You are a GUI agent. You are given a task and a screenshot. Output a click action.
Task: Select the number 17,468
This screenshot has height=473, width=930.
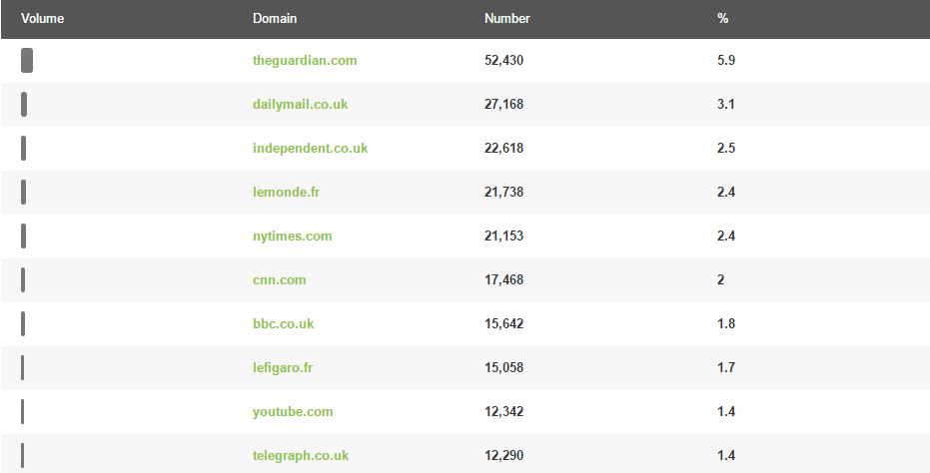[504, 279]
